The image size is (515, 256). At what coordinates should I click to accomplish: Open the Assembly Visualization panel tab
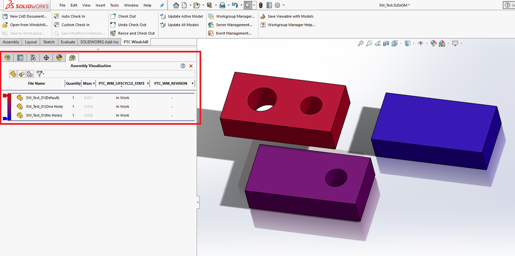tap(72, 57)
